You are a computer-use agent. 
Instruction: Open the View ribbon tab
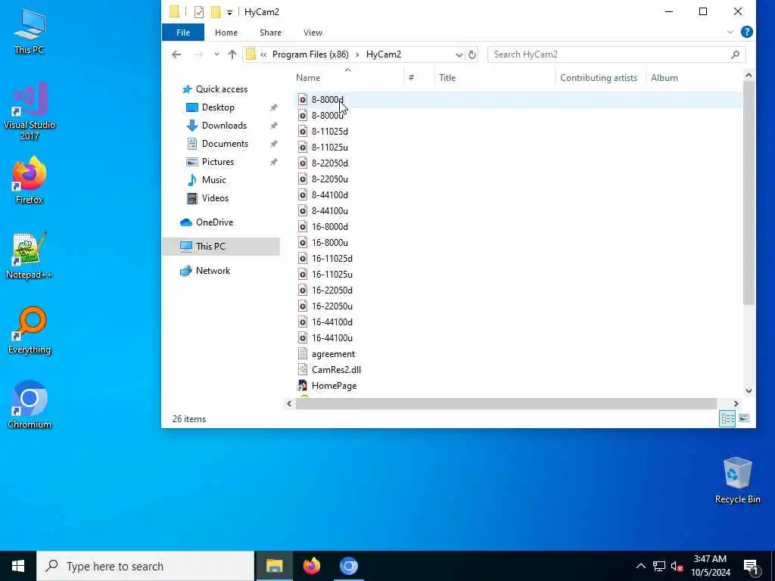tap(313, 32)
